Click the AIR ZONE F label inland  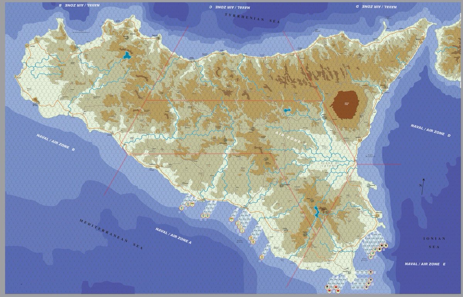coord(291,138)
